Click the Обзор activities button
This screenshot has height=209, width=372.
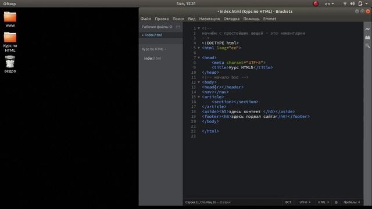pos(9,4)
